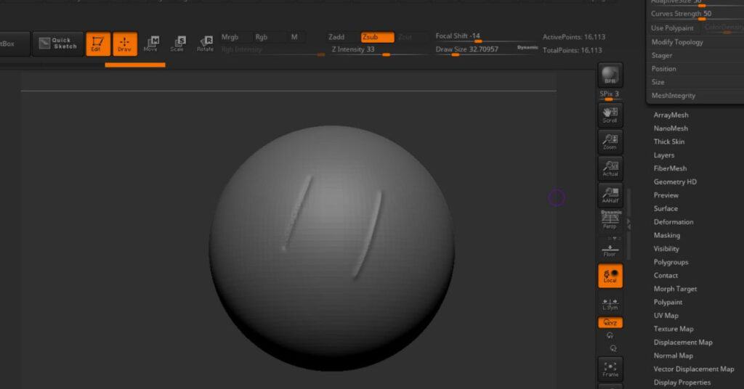
Task: Click the Y-axis rotation icon
Action: pyautogui.click(x=610, y=335)
